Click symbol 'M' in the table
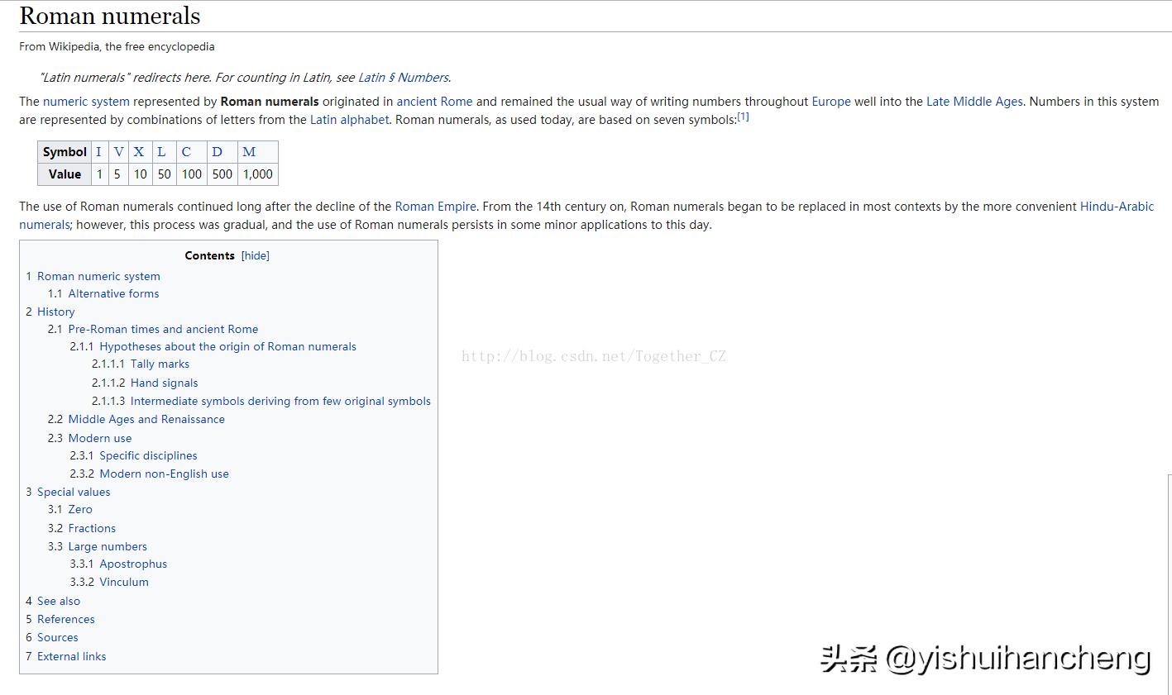This screenshot has width=1172, height=695. coord(249,152)
